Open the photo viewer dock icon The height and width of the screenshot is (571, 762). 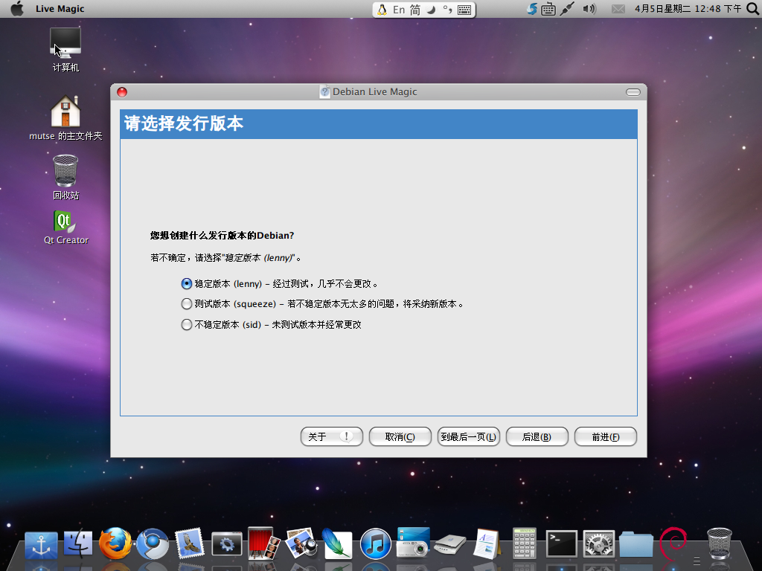[x=301, y=543]
